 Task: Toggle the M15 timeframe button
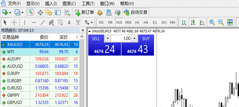(x=119, y=22)
